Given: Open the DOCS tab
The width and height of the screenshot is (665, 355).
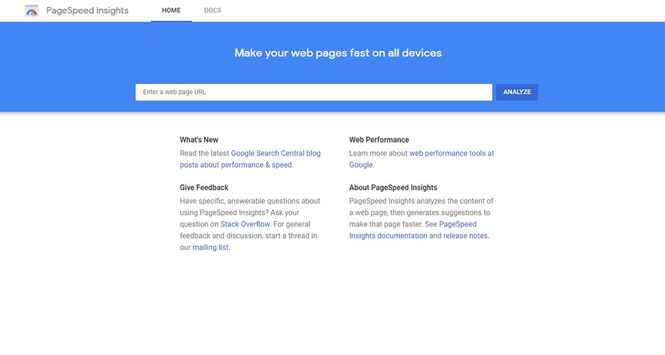Looking at the screenshot, I should (x=213, y=10).
